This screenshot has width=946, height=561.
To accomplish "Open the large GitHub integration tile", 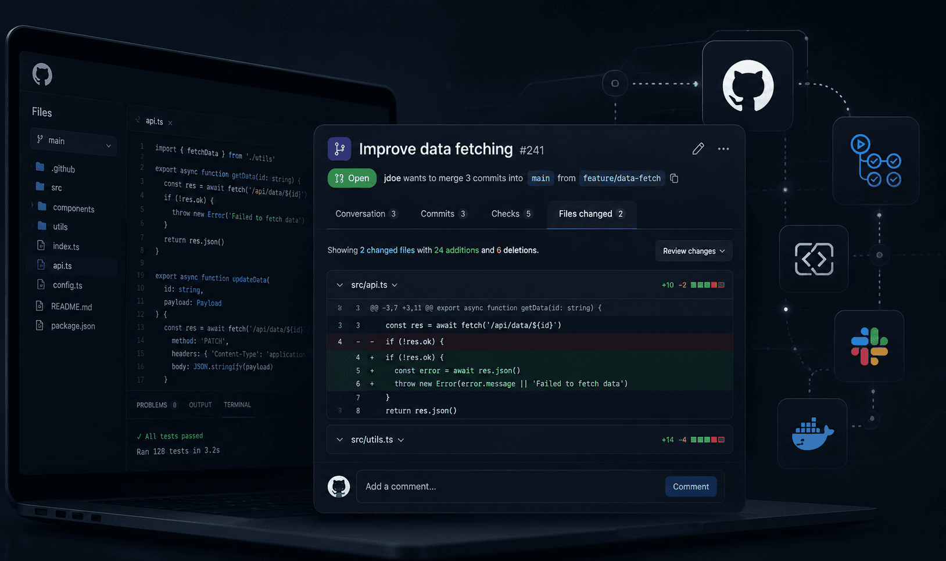I will [748, 85].
